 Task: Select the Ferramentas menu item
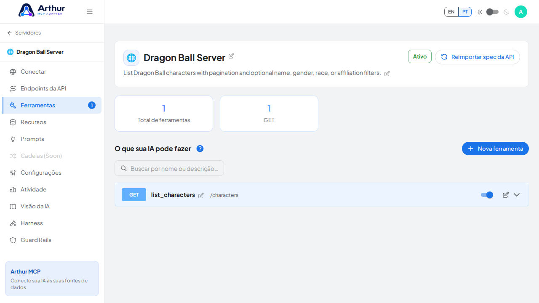[x=52, y=105]
